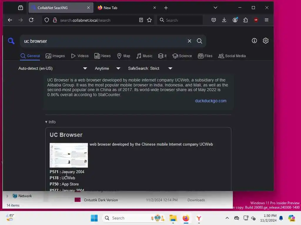The width and height of the screenshot is (301, 225).
Task: Reload the current page
Action: pyautogui.click(x=31, y=20)
